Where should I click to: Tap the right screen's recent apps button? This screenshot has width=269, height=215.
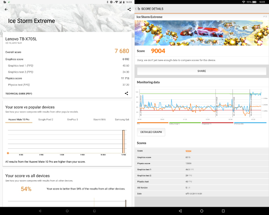[x=223, y=211]
